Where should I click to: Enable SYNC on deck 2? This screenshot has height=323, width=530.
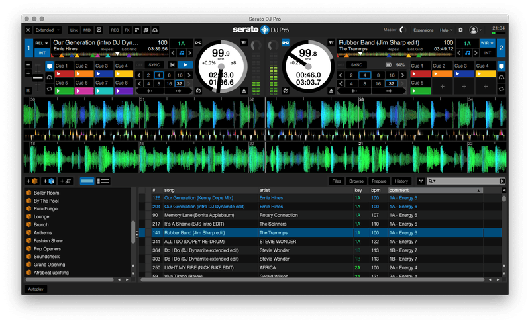click(x=356, y=64)
